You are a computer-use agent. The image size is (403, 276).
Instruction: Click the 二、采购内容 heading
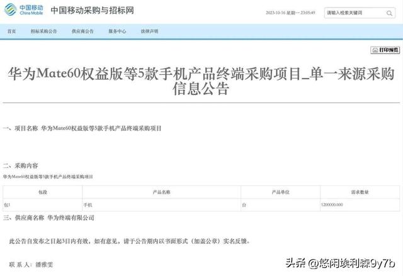(21, 166)
